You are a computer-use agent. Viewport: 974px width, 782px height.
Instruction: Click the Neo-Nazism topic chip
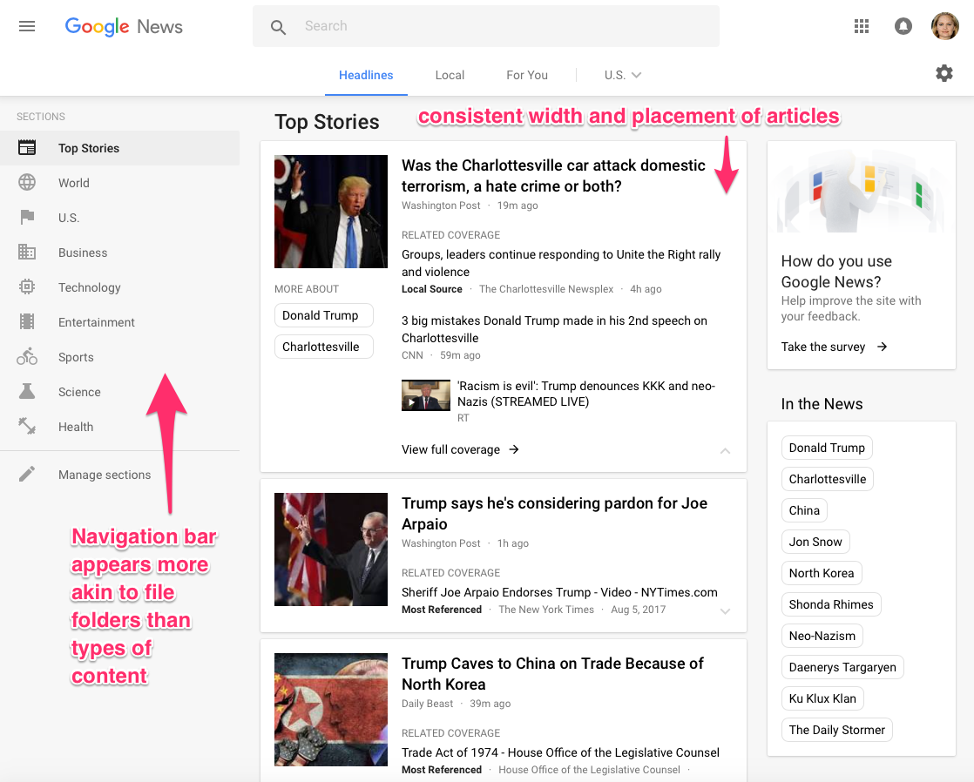click(822, 636)
